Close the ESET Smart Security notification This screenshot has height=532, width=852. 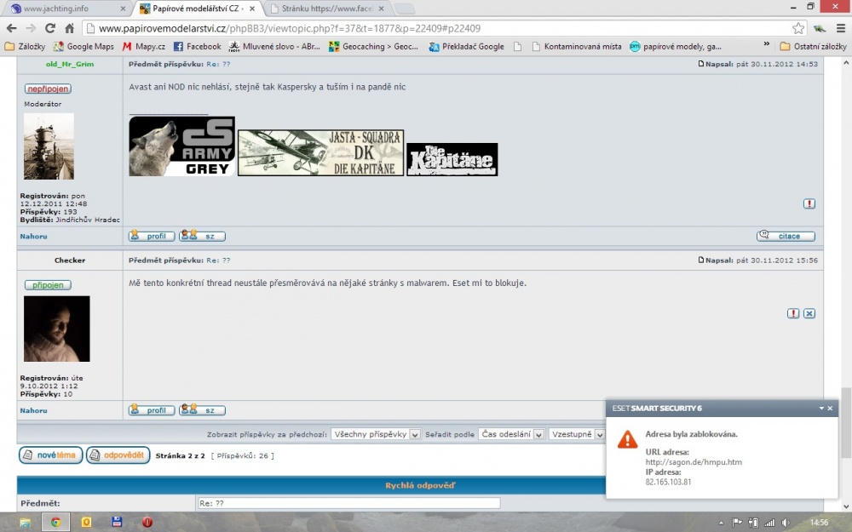point(830,409)
